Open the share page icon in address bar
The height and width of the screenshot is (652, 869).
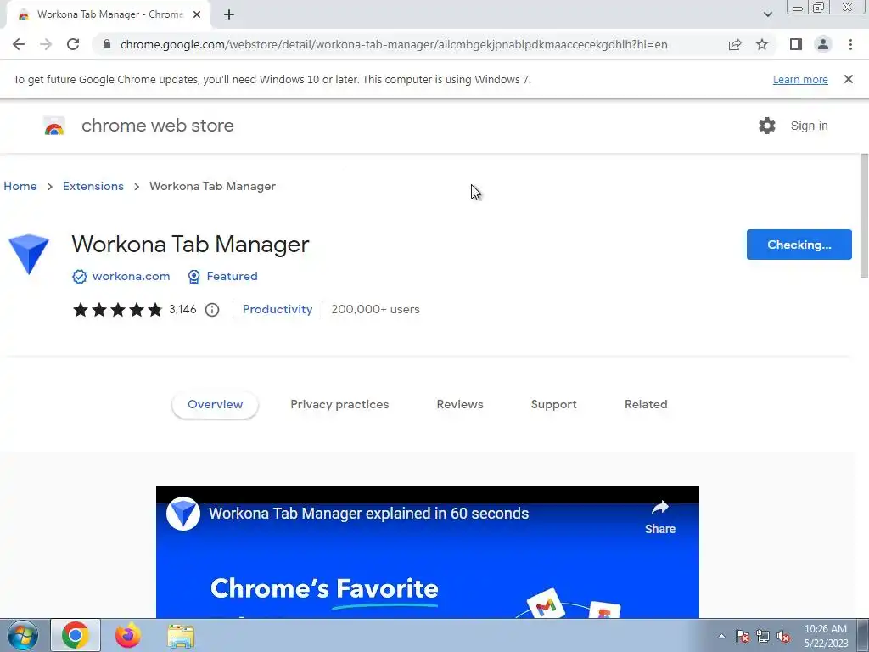coord(735,44)
